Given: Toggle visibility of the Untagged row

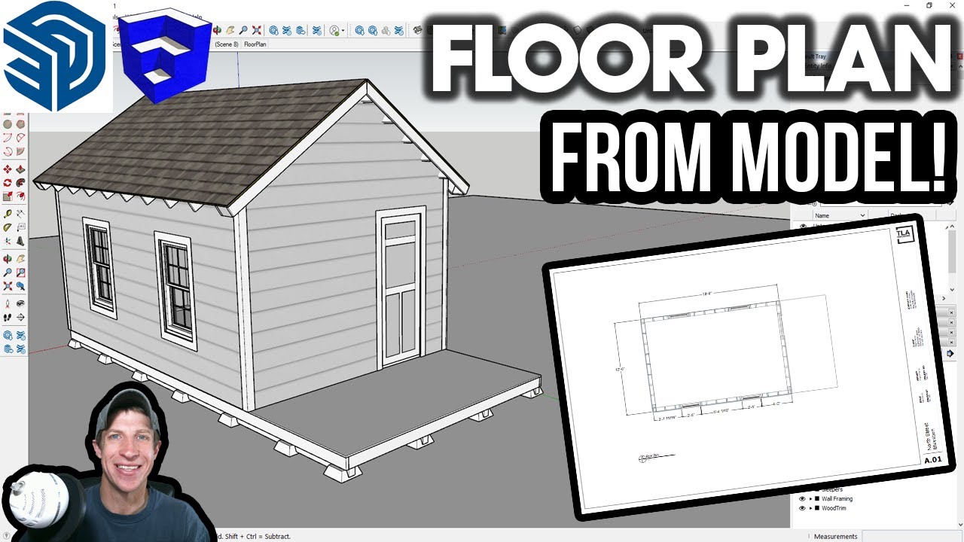Looking at the screenshot, I should [x=802, y=225].
